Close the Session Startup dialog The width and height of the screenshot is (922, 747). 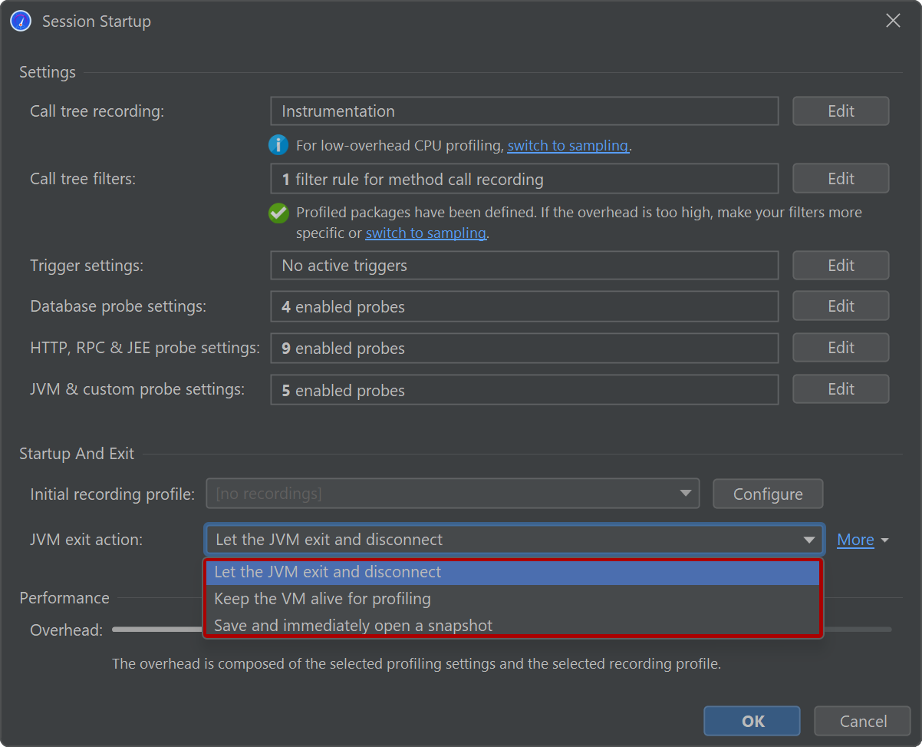893,21
